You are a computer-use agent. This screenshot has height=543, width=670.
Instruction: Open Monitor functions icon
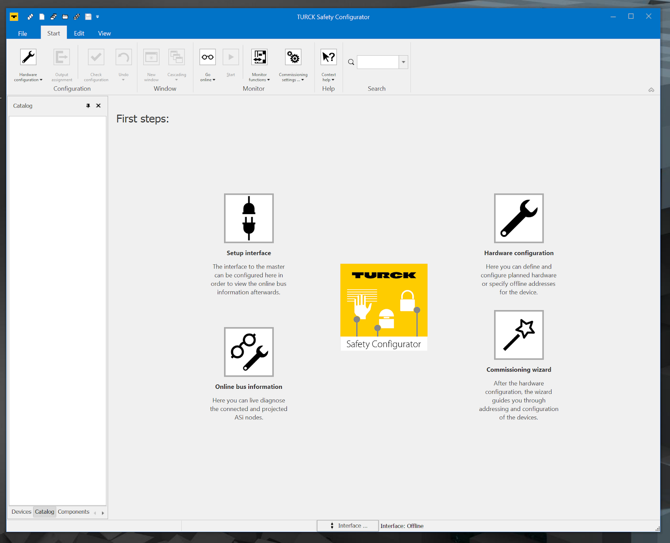260,57
